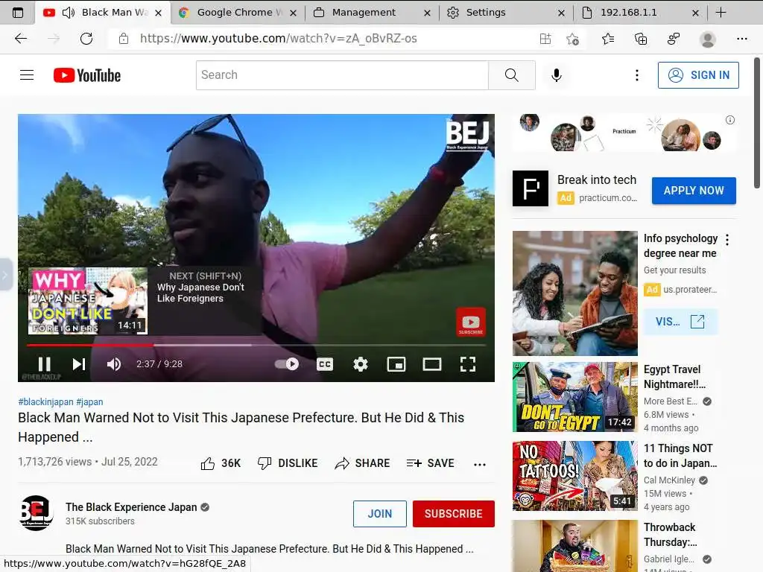Image resolution: width=763 pixels, height=572 pixels.
Task: Skip to next video button
Action: (x=79, y=363)
